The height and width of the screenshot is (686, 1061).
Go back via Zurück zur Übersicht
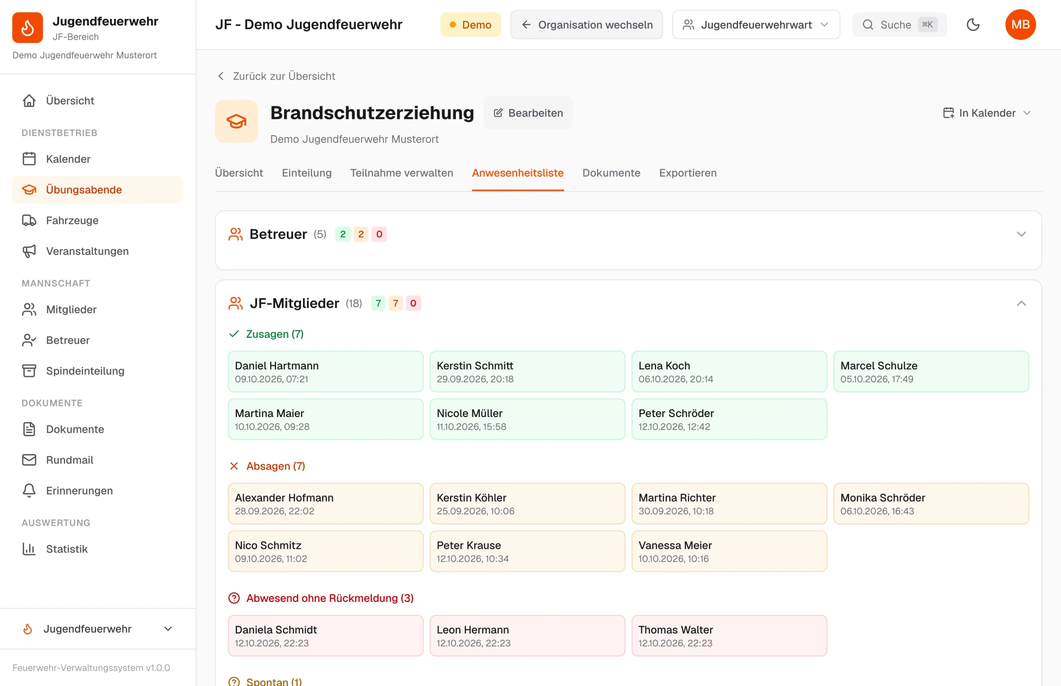click(276, 76)
